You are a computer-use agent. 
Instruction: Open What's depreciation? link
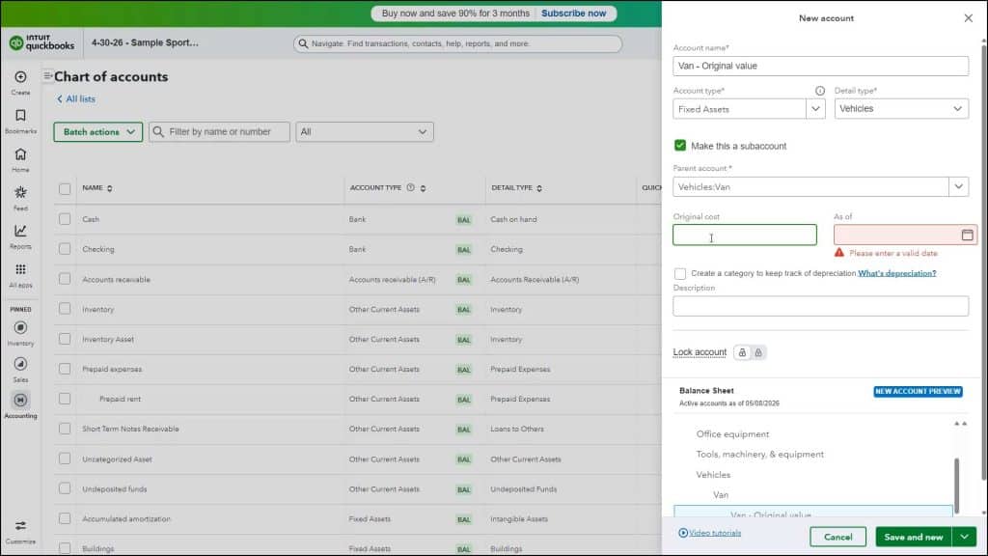tap(896, 273)
